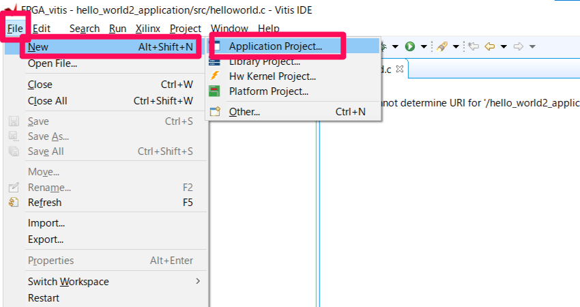
Task: Click the Forward navigation arrow
Action: [x=519, y=46]
